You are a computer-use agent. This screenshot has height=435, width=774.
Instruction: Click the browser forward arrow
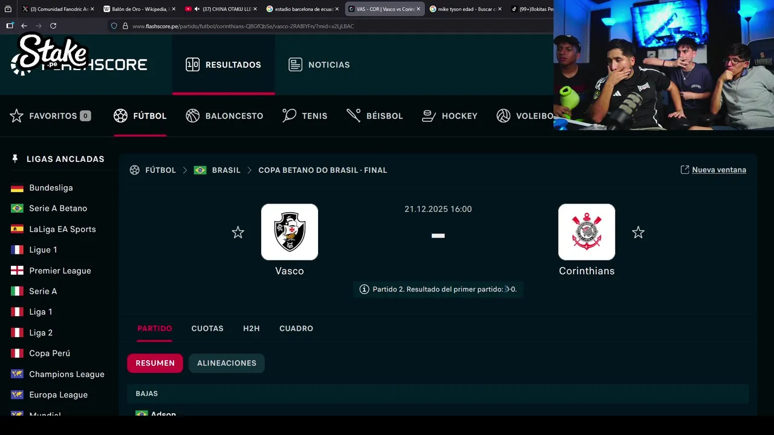point(39,26)
